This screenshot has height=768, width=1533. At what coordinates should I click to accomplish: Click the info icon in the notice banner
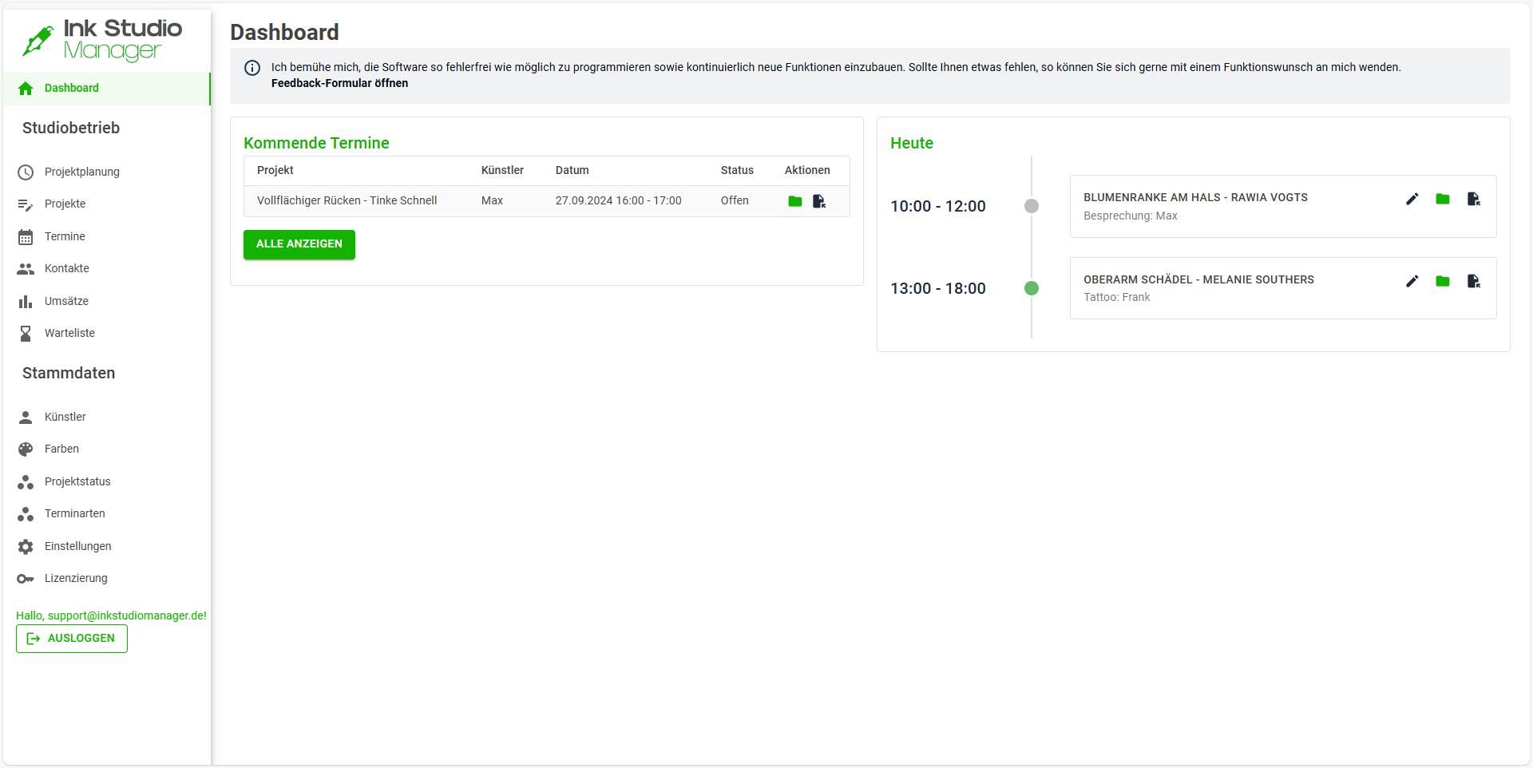coord(252,68)
